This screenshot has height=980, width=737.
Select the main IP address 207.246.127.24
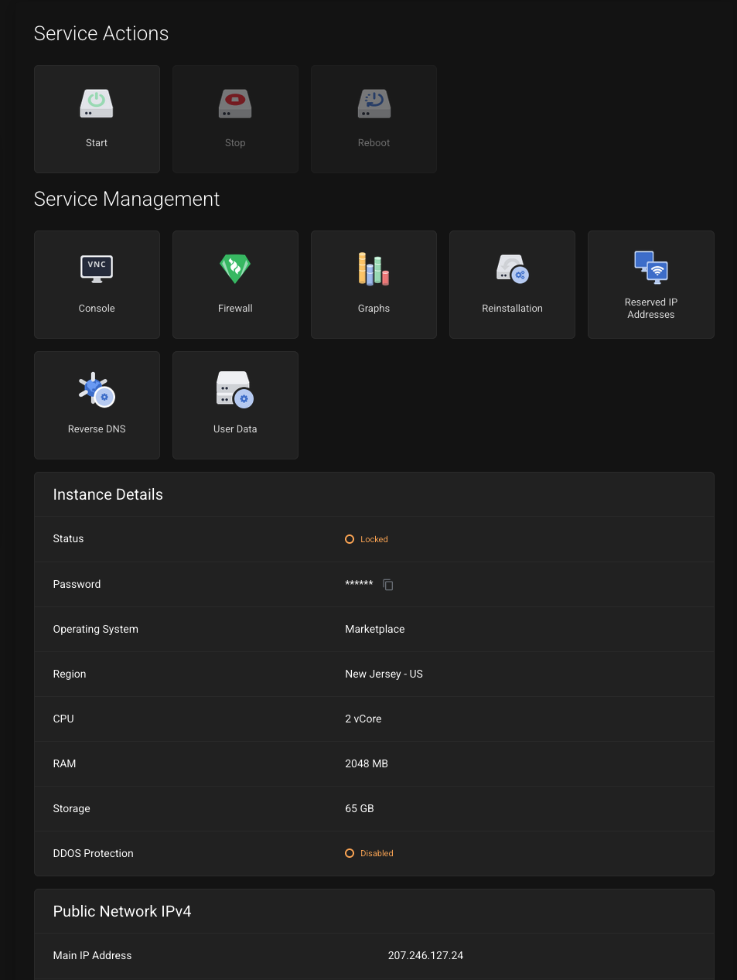click(425, 956)
